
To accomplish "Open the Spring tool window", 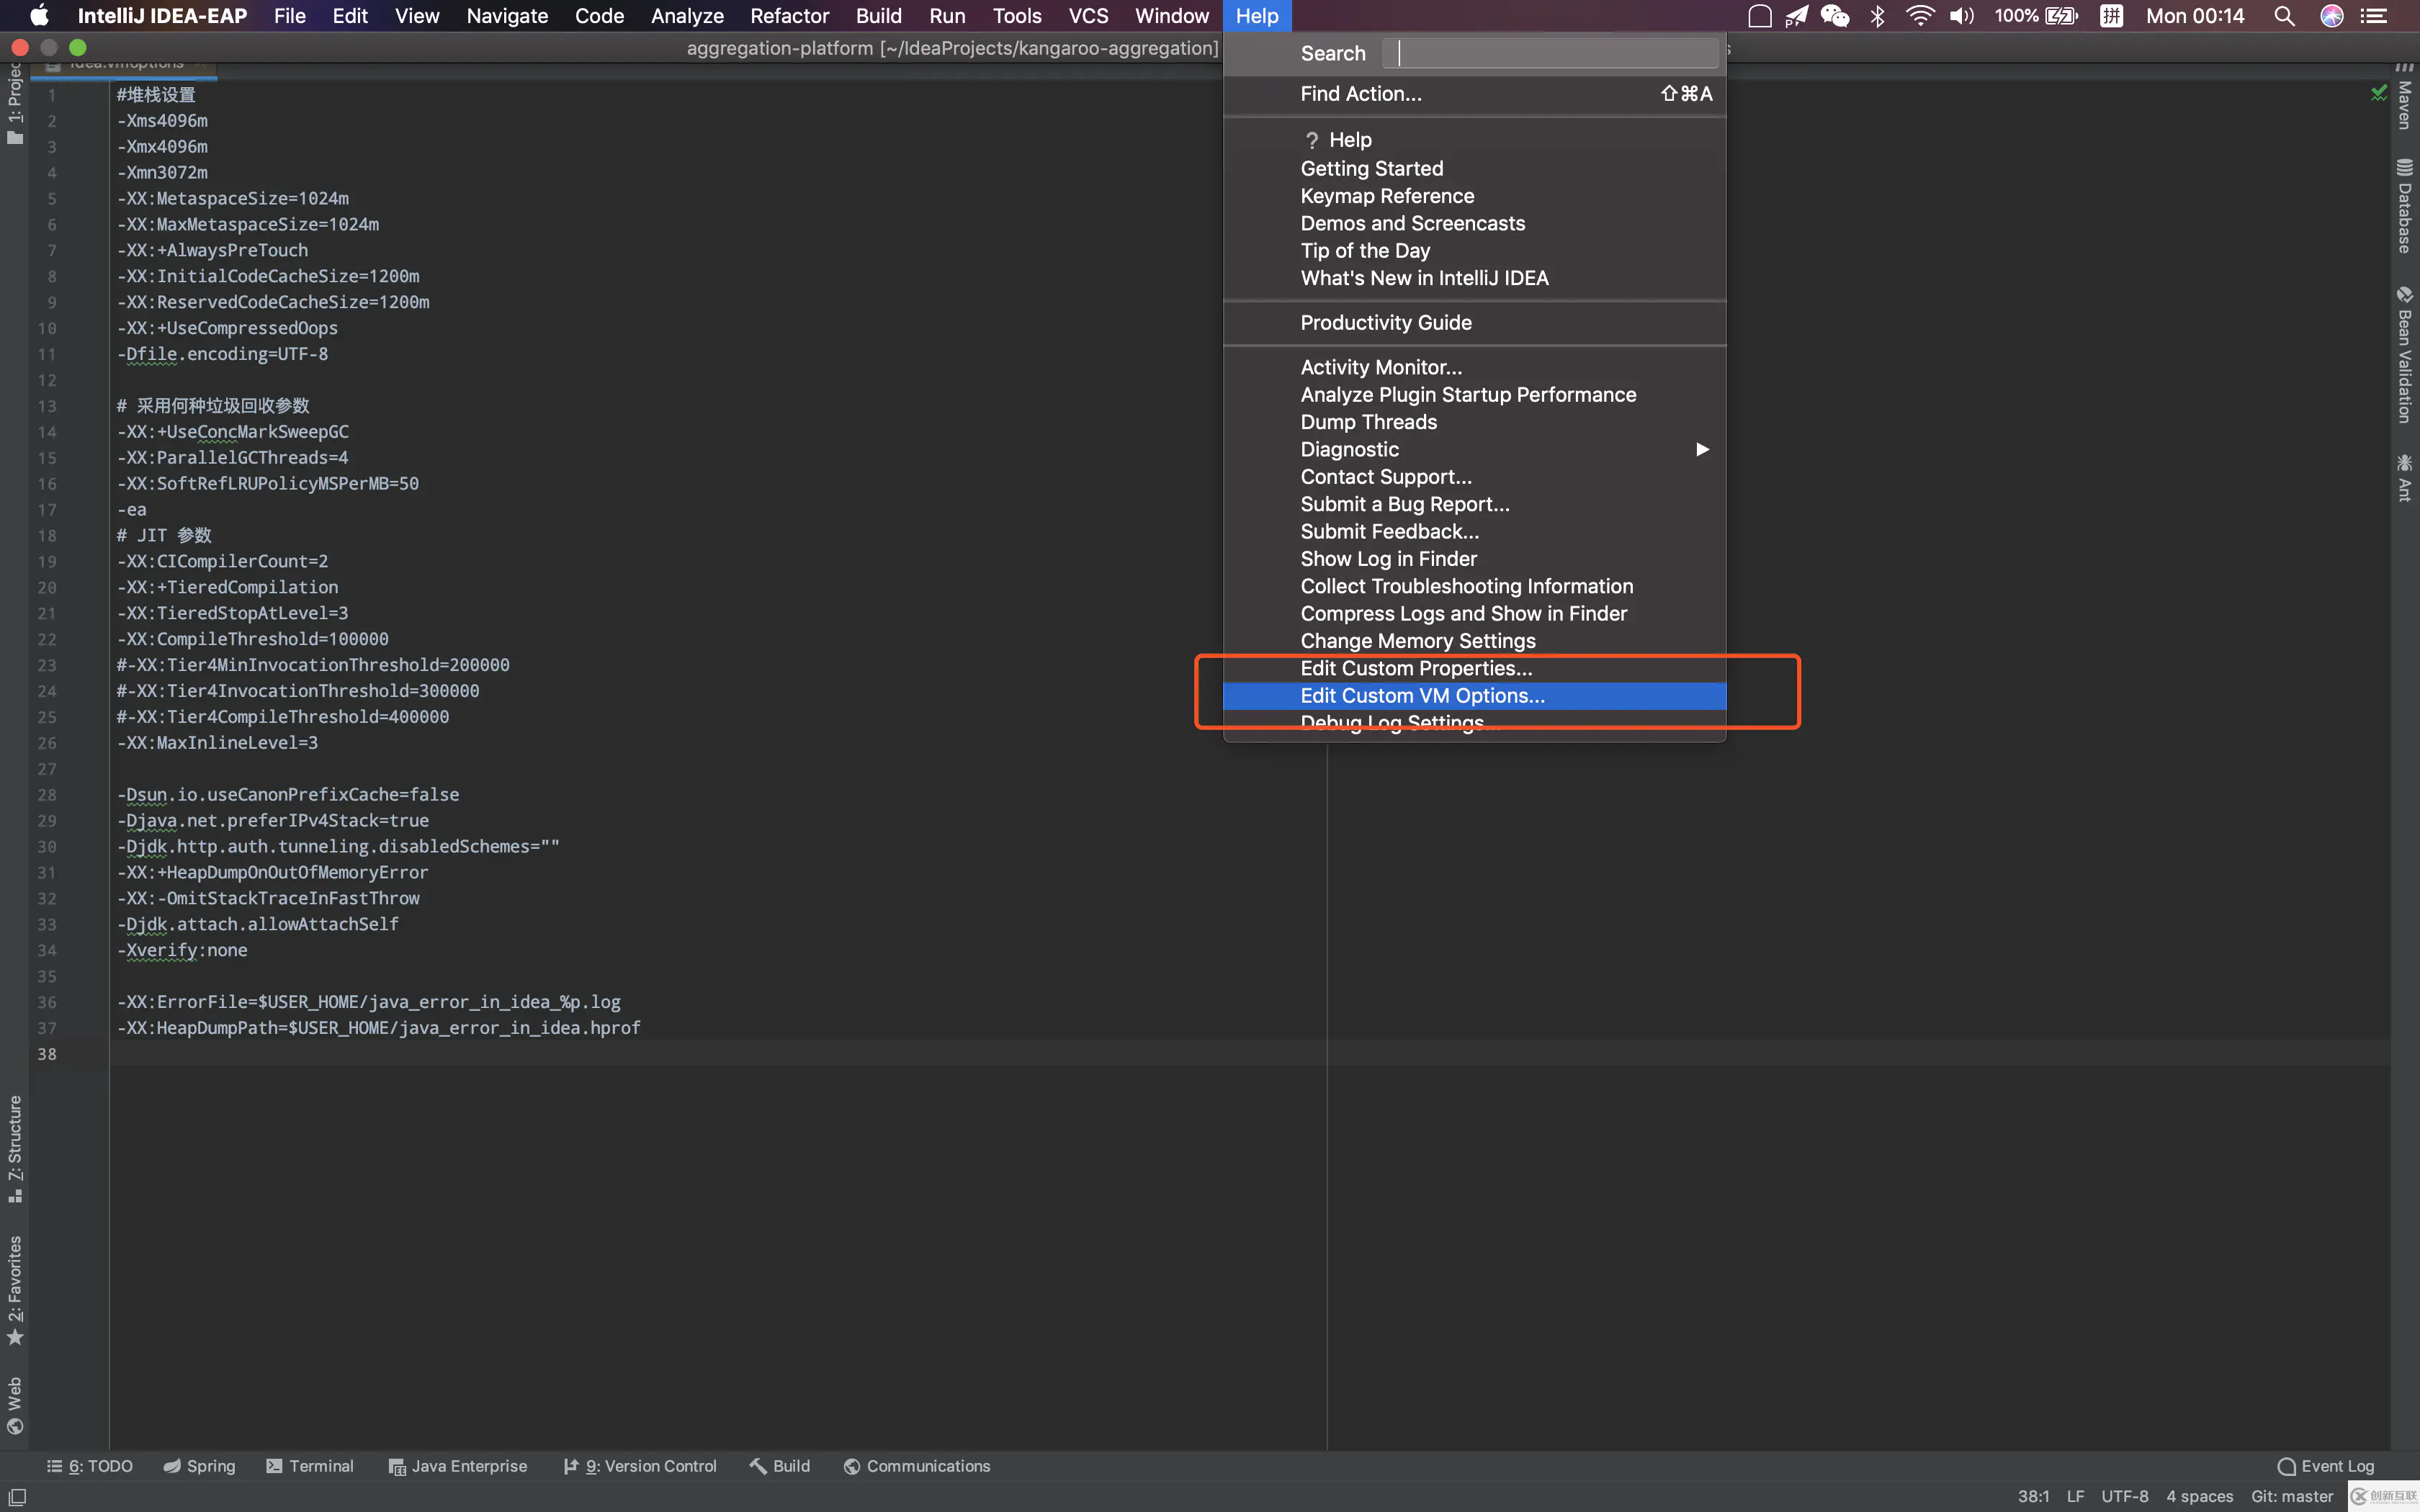I will coord(199,1466).
